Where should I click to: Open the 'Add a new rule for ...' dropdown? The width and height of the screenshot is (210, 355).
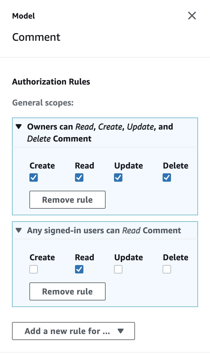point(73,331)
